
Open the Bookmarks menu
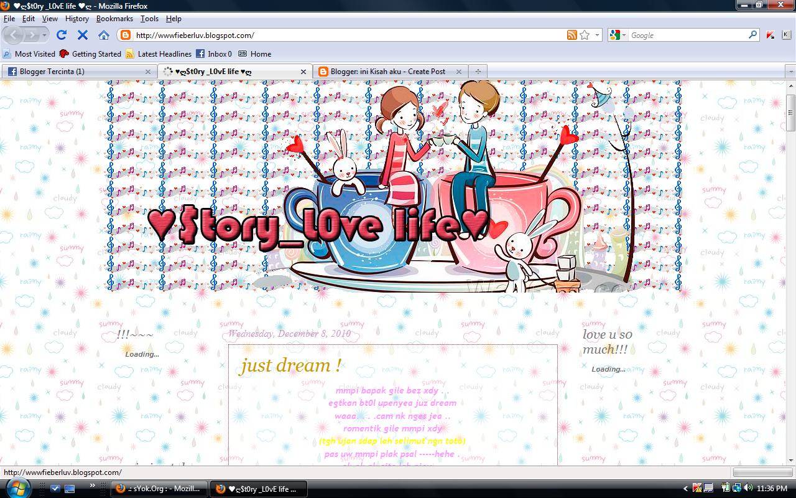[x=114, y=19]
